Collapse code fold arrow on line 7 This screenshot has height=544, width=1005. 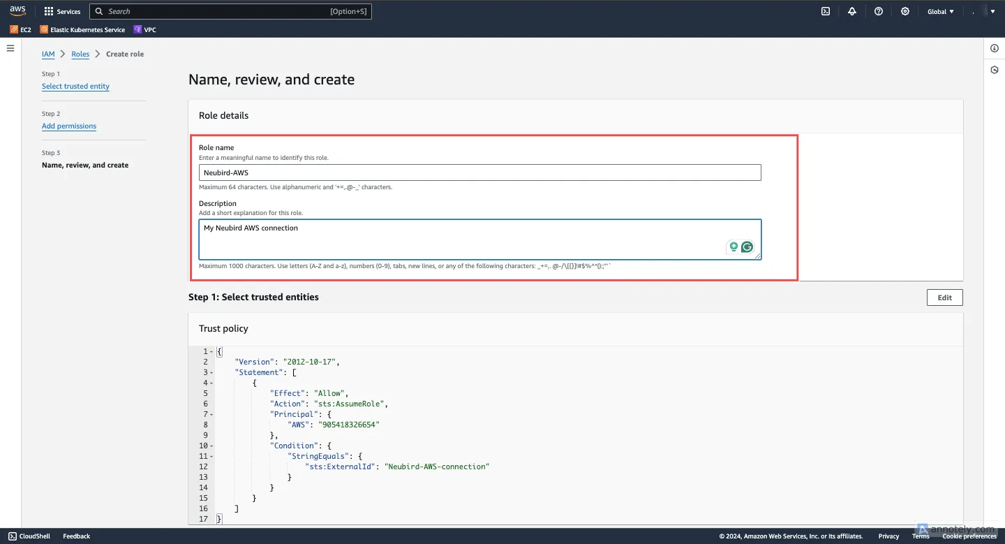click(x=211, y=415)
